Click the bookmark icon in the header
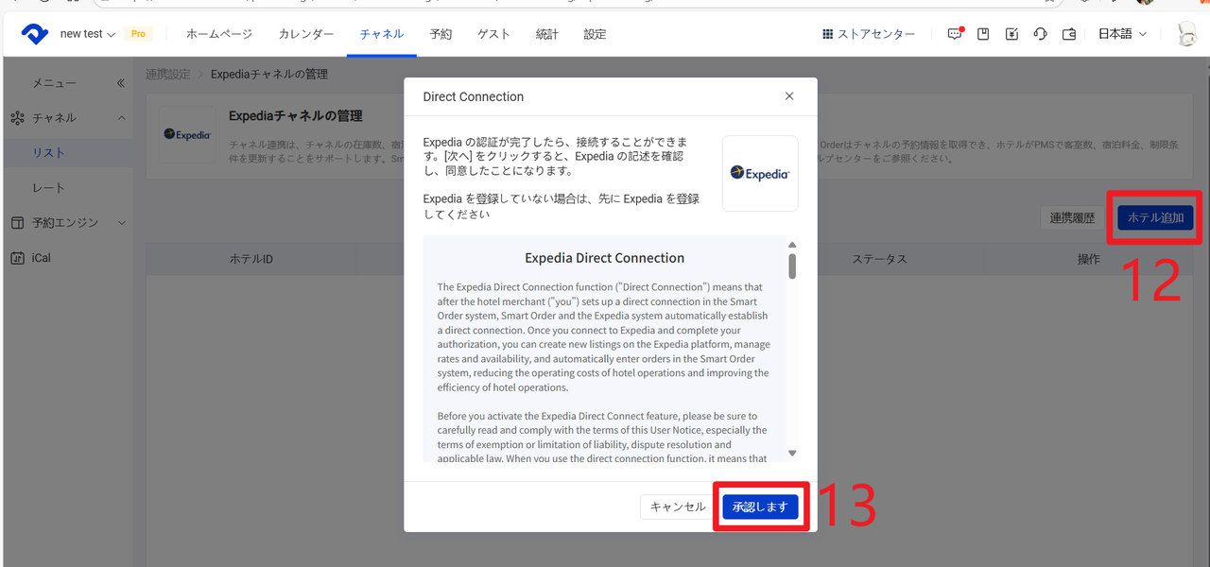Viewport: 1210px width, 567px height. point(983,34)
